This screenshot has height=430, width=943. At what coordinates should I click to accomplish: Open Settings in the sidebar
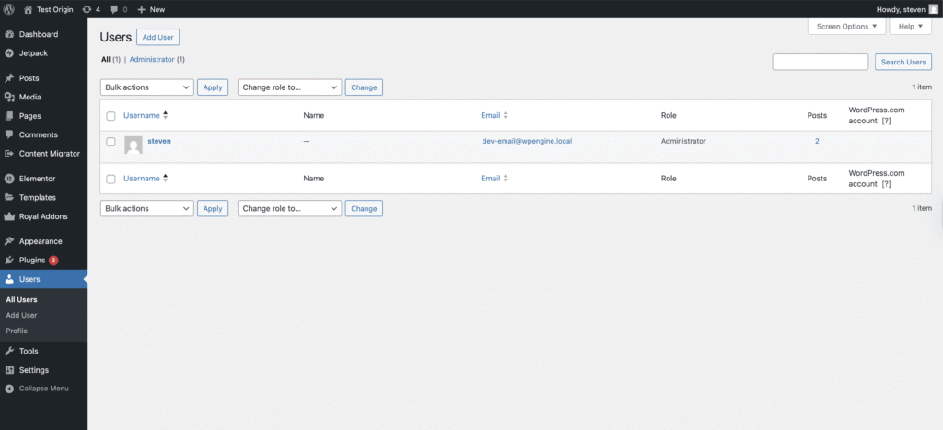point(33,370)
